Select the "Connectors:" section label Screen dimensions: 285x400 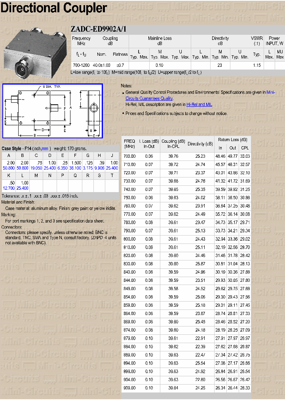click(12, 227)
